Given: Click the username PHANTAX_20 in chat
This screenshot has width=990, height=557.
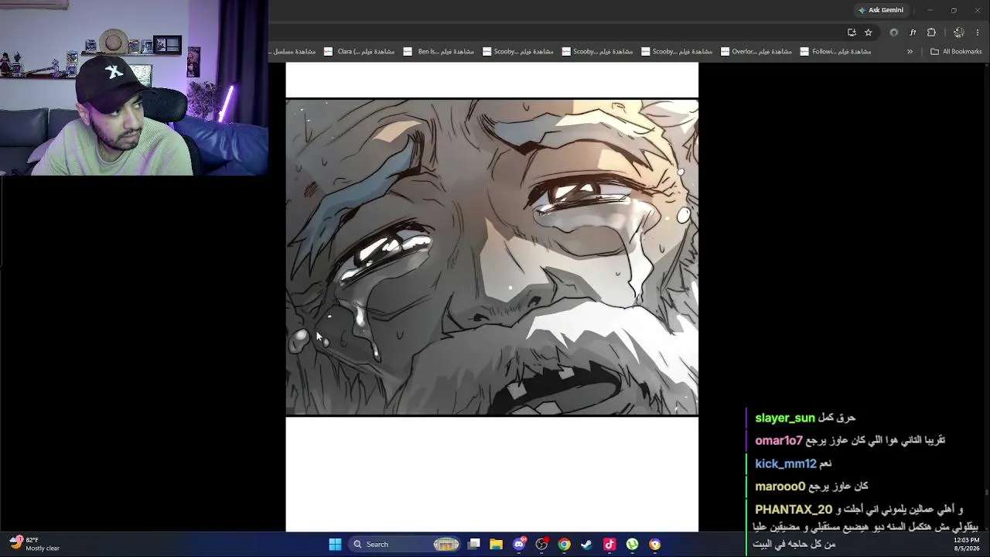Looking at the screenshot, I should (x=794, y=510).
